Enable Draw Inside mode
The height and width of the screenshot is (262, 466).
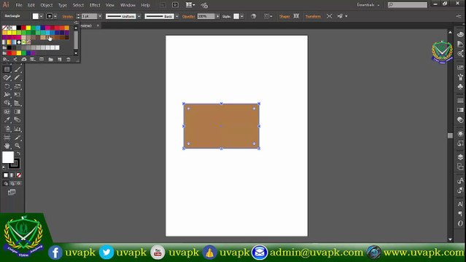point(19,183)
